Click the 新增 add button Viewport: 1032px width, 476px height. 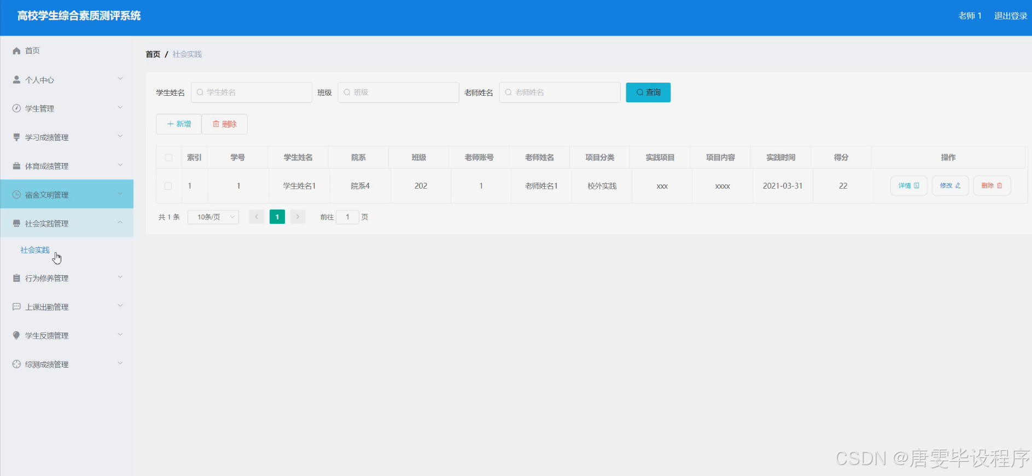(x=179, y=124)
